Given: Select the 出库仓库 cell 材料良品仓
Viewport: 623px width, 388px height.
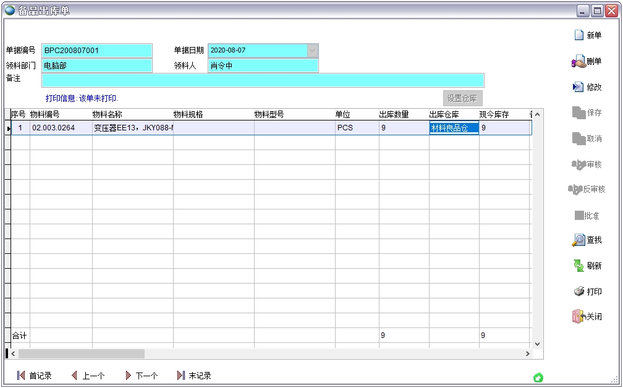Looking at the screenshot, I should click(x=454, y=129).
